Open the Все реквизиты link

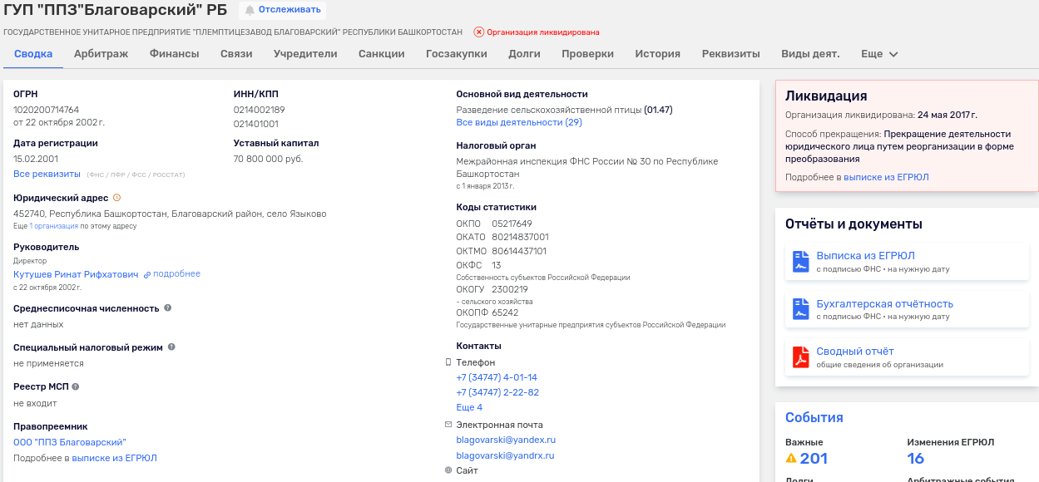(x=47, y=174)
